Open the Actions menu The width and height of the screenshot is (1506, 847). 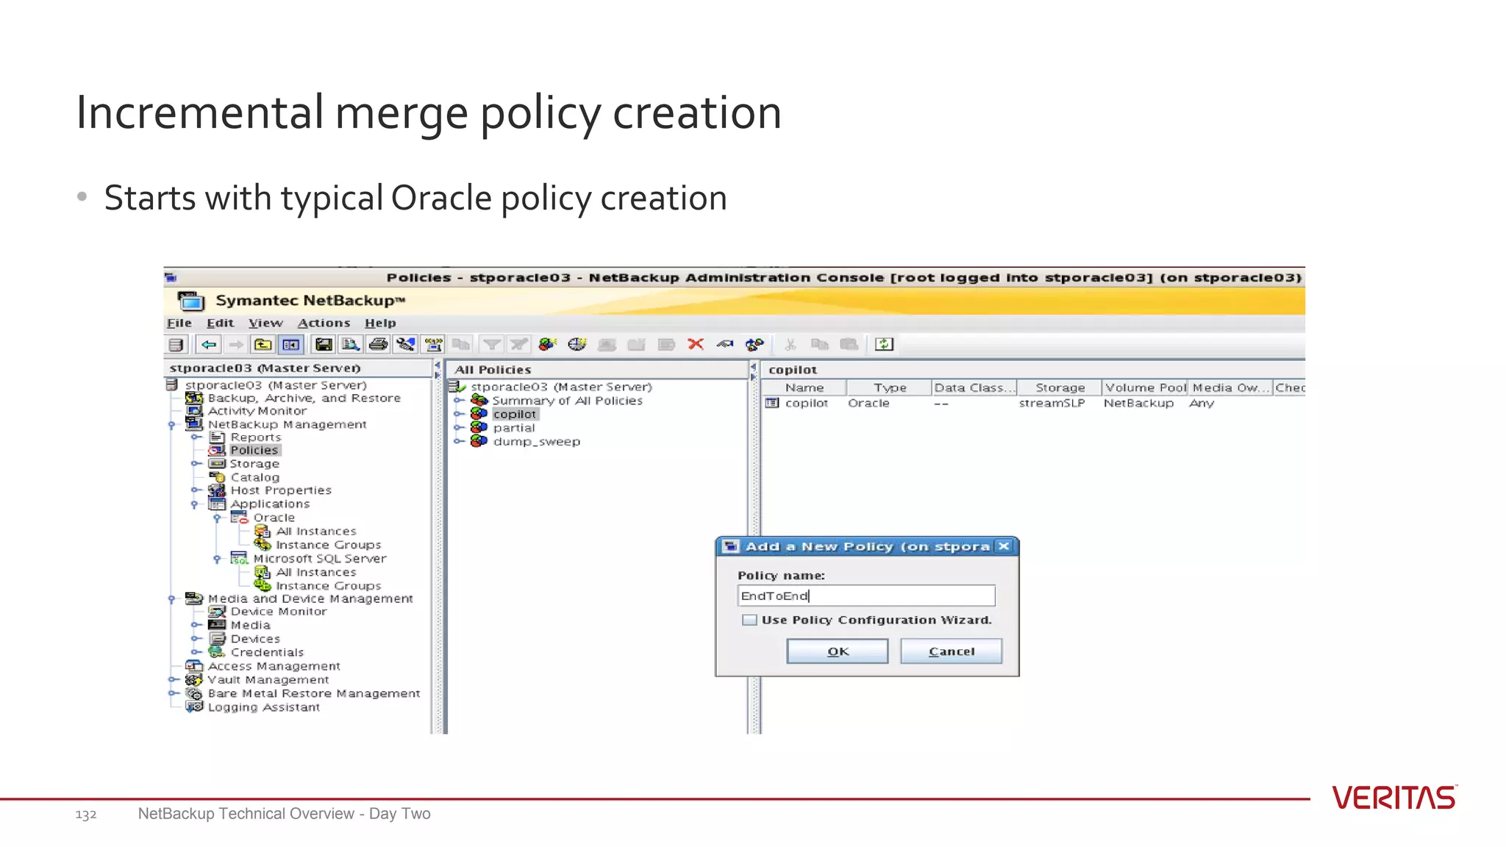pyautogui.click(x=324, y=323)
